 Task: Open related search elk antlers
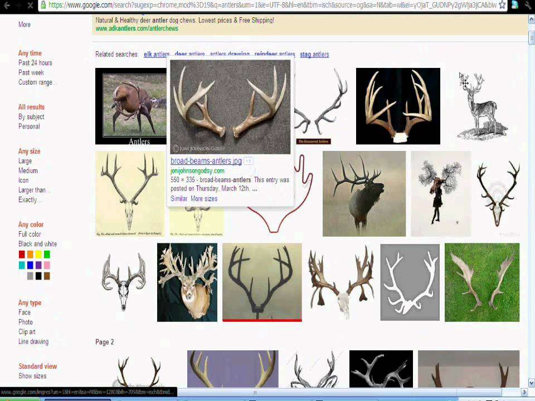click(x=157, y=55)
